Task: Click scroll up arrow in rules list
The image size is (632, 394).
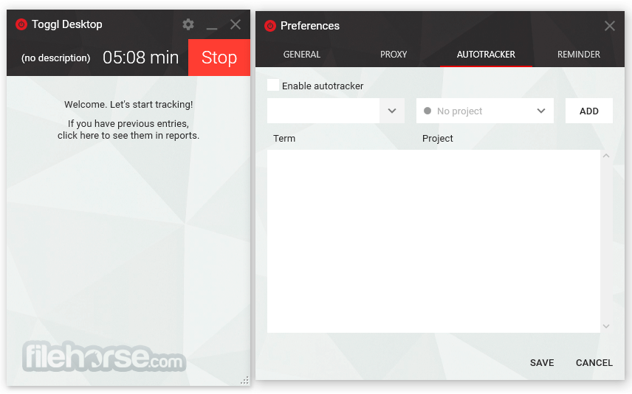Action: [606, 156]
